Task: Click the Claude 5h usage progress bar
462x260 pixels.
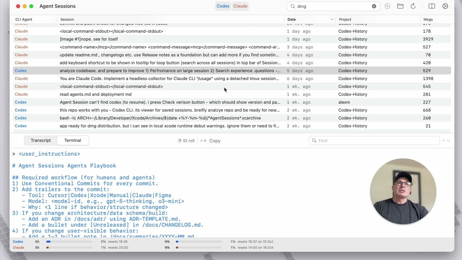Action: click(x=69, y=248)
